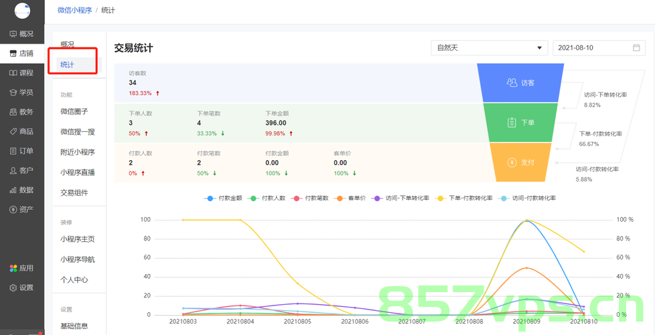Toggle 付款笔数 series in chart legend
The height and width of the screenshot is (335, 655).
(310, 198)
